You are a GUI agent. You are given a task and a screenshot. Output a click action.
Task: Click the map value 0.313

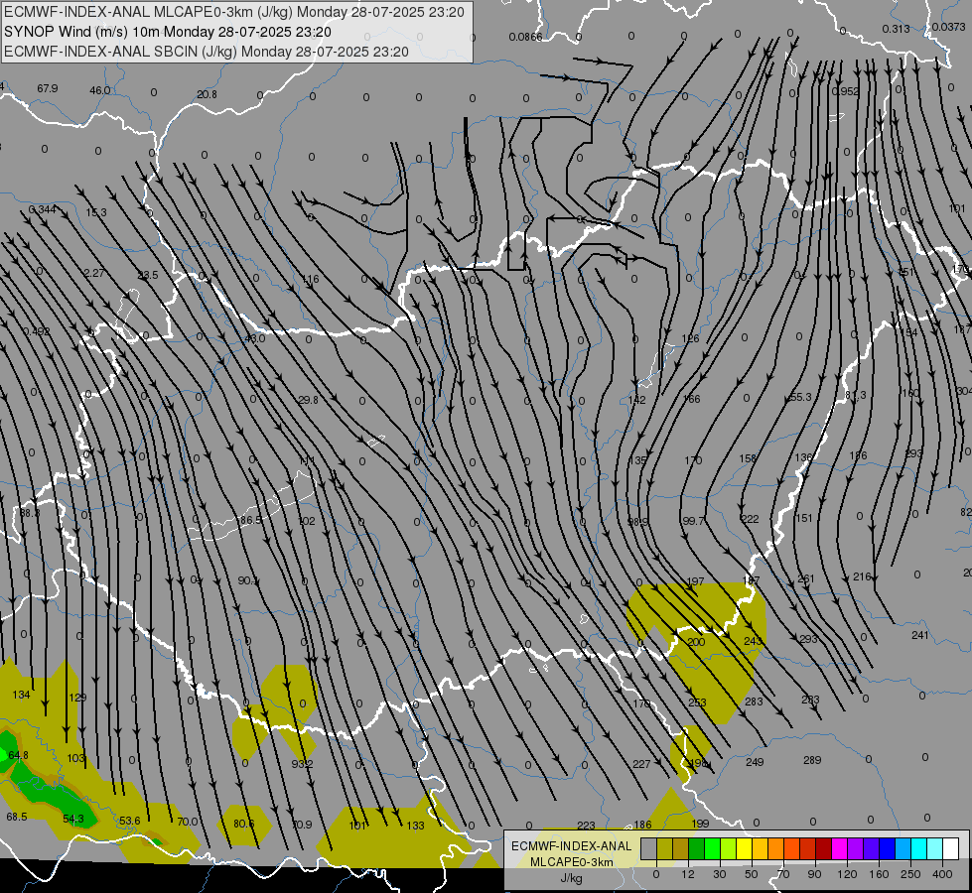pyautogui.click(x=896, y=29)
